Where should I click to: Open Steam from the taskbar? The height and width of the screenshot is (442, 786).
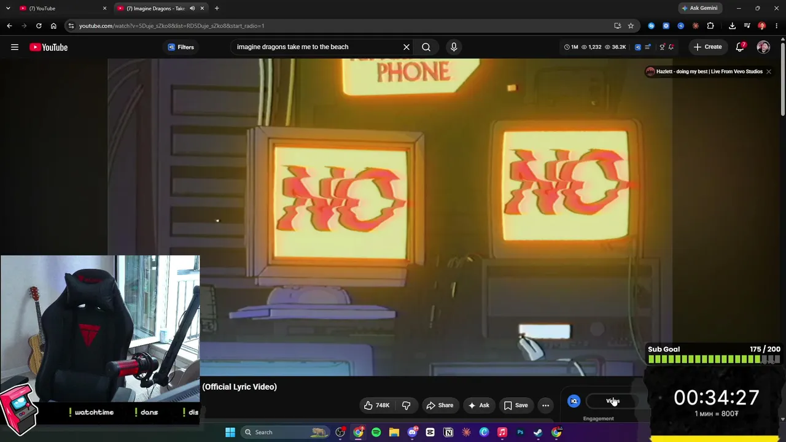pos(538,432)
